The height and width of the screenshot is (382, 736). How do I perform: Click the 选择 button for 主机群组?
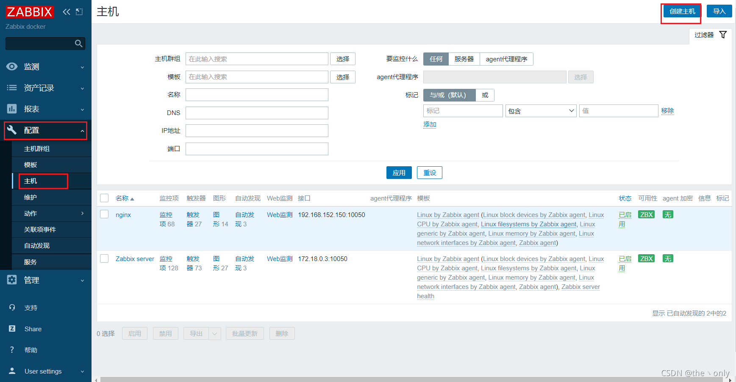coord(343,59)
